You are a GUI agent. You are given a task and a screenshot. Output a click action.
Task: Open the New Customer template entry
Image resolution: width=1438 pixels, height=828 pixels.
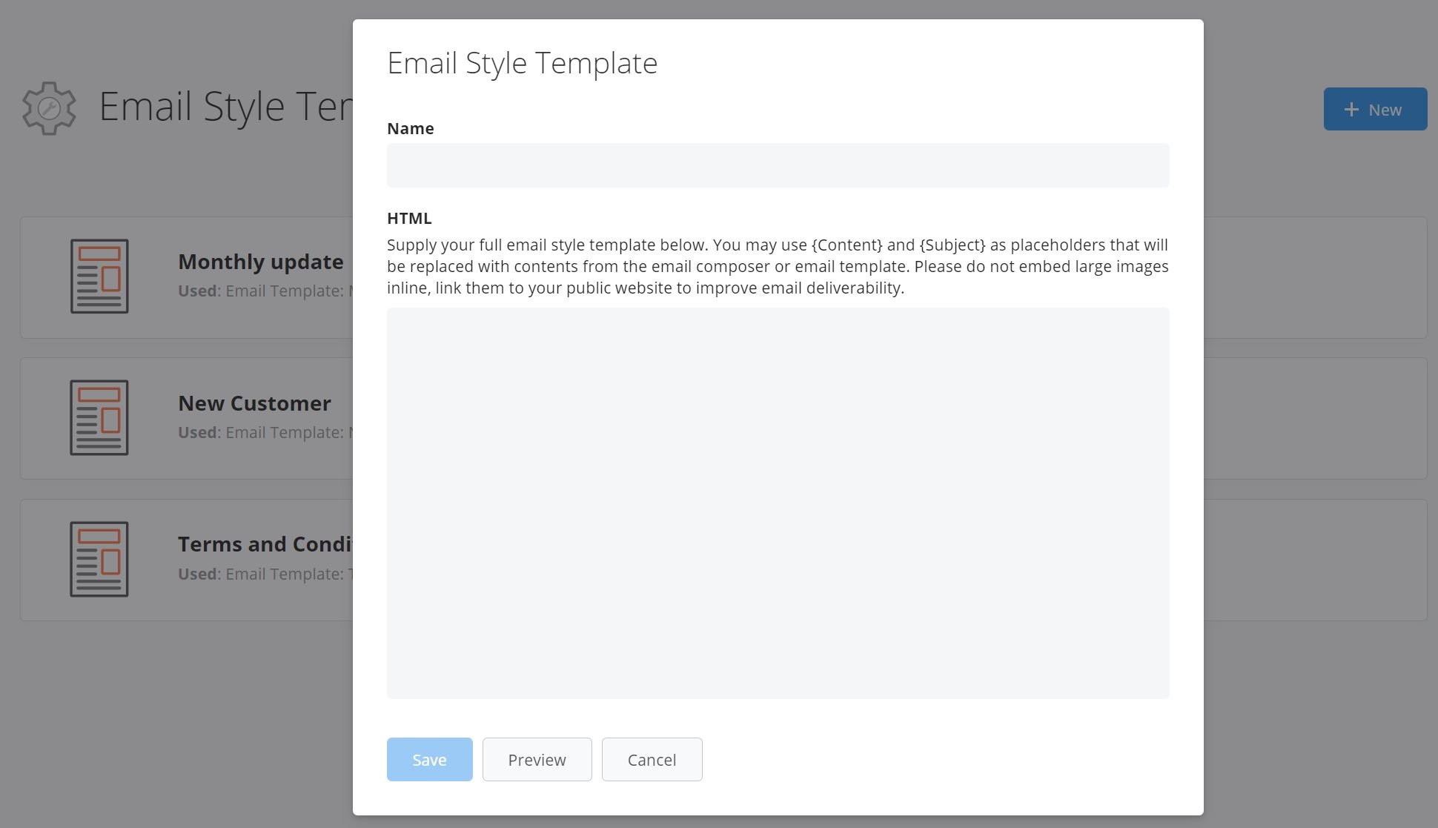(254, 403)
